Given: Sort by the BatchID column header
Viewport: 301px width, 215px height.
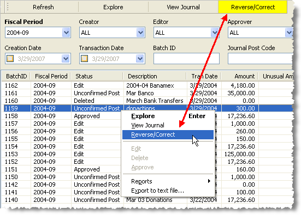Looking at the screenshot, I should 16,76.
